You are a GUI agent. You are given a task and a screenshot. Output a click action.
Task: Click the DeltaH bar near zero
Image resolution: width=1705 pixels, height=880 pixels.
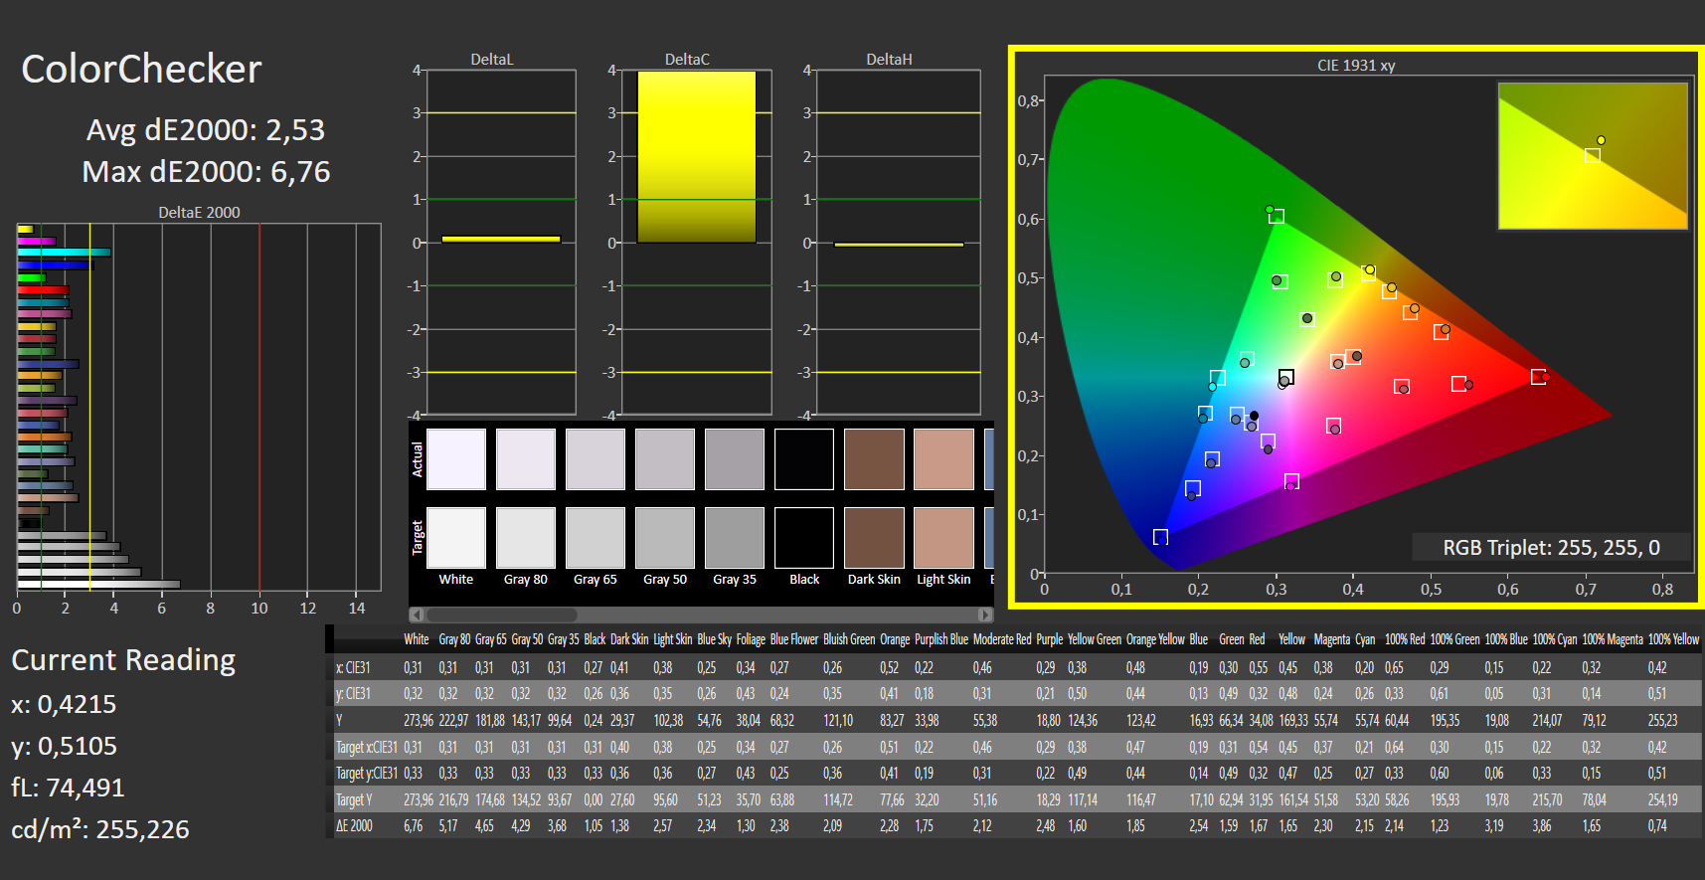tap(899, 244)
